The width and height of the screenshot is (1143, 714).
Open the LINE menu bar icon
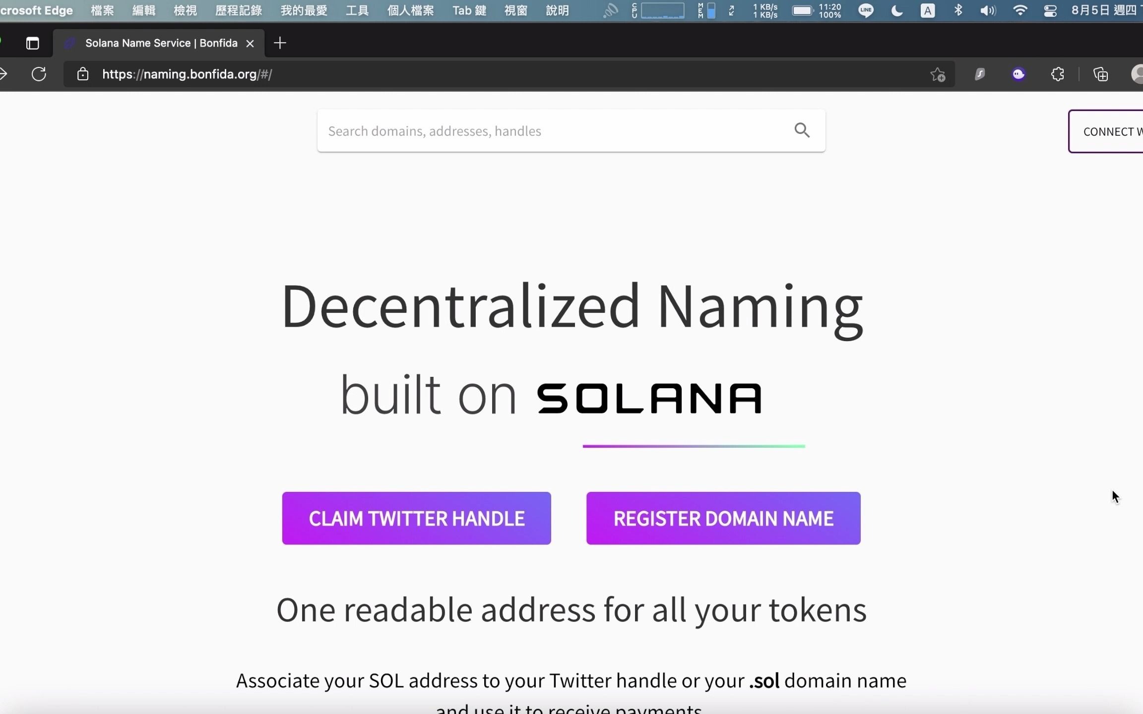coord(866,10)
